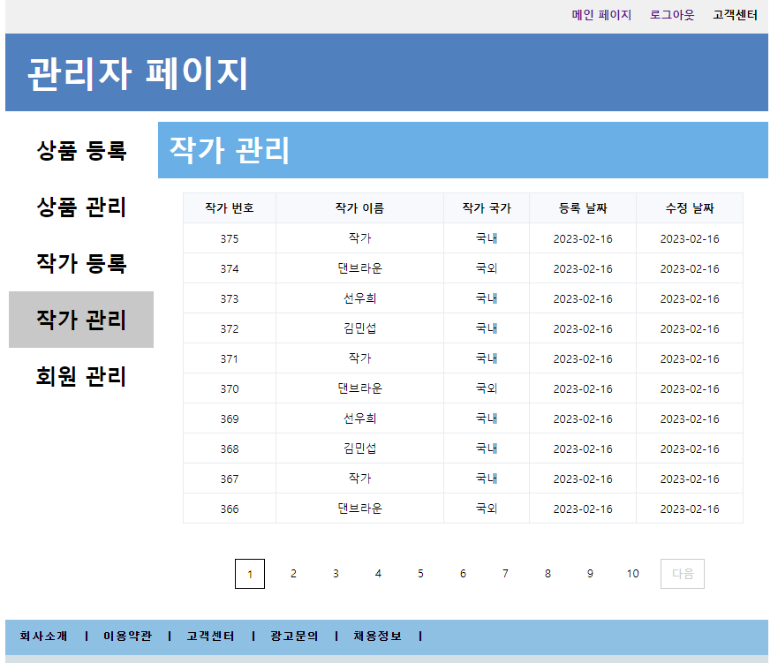Viewport: 778px width, 663px height.
Task: Click 국외 country in row 374
Action: pos(487,268)
